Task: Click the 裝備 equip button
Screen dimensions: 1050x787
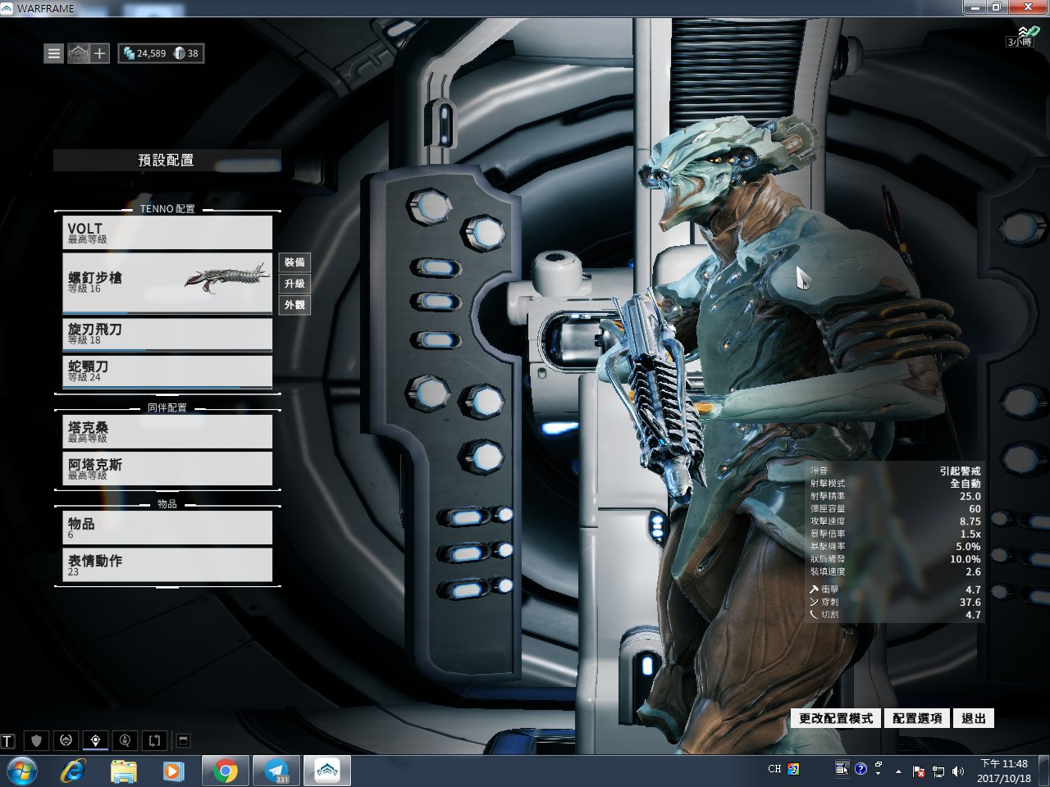Action: click(294, 262)
